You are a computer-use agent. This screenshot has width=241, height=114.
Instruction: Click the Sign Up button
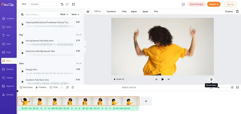[230, 4]
